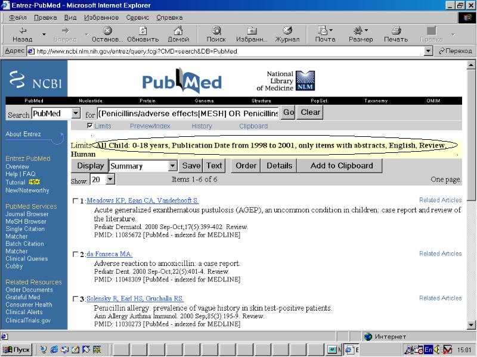Click the Text button
The height and width of the screenshot is (357, 477).
tap(214, 166)
